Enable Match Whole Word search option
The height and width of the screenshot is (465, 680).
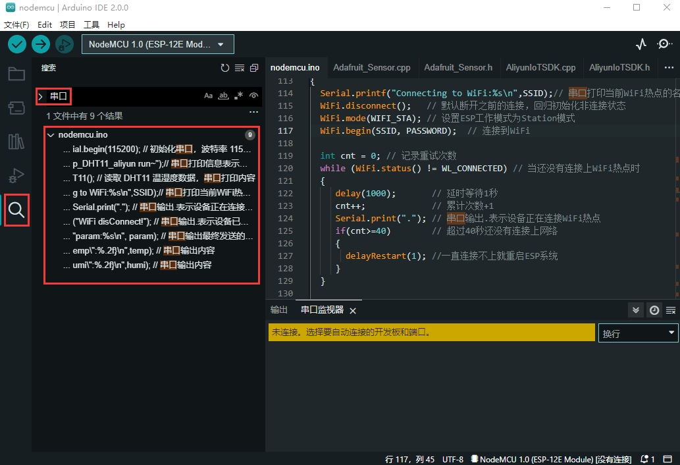coord(224,96)
